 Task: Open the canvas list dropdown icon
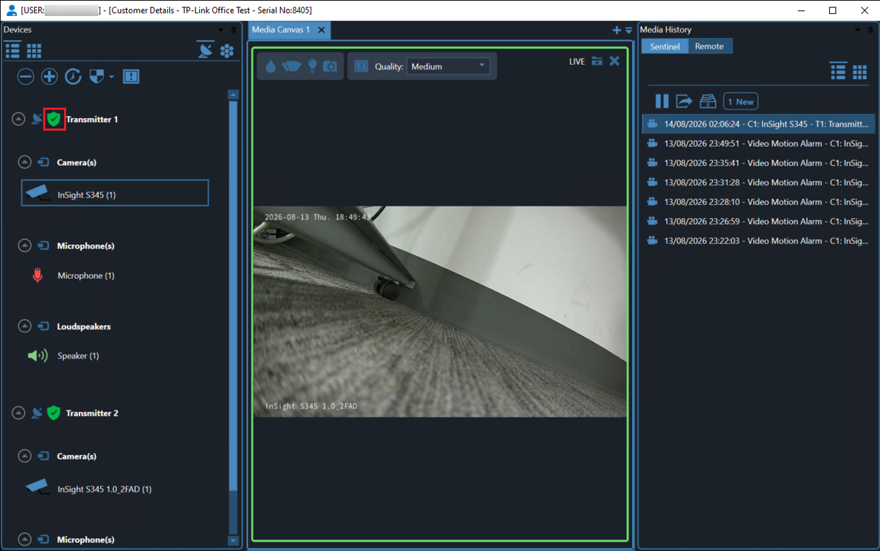click(629, 31)
